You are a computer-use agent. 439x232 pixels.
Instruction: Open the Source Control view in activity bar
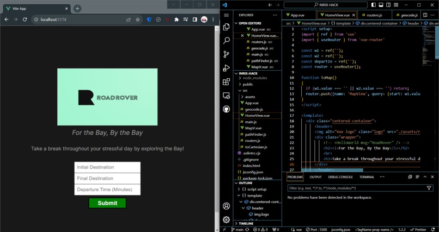pyautogui.click(x=226, y=54)
